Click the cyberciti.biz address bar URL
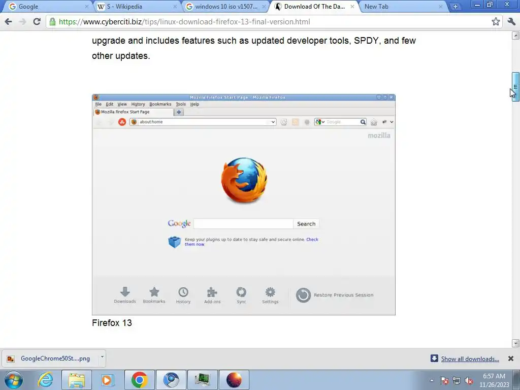Screen dimensions: 520x390 [x=184, y=21]
